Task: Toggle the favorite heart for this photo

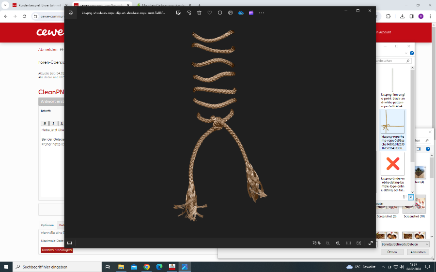Action: (x=210, y=13)
